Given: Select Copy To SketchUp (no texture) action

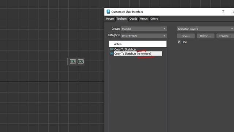Looking at the screenshot, I should click(138, 54).
